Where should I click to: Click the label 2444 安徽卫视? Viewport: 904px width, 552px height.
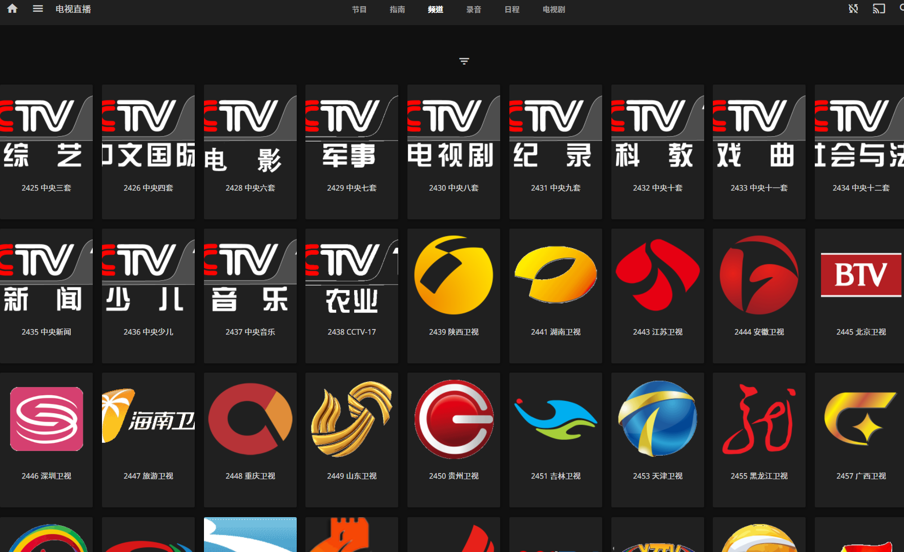(759, 332)
